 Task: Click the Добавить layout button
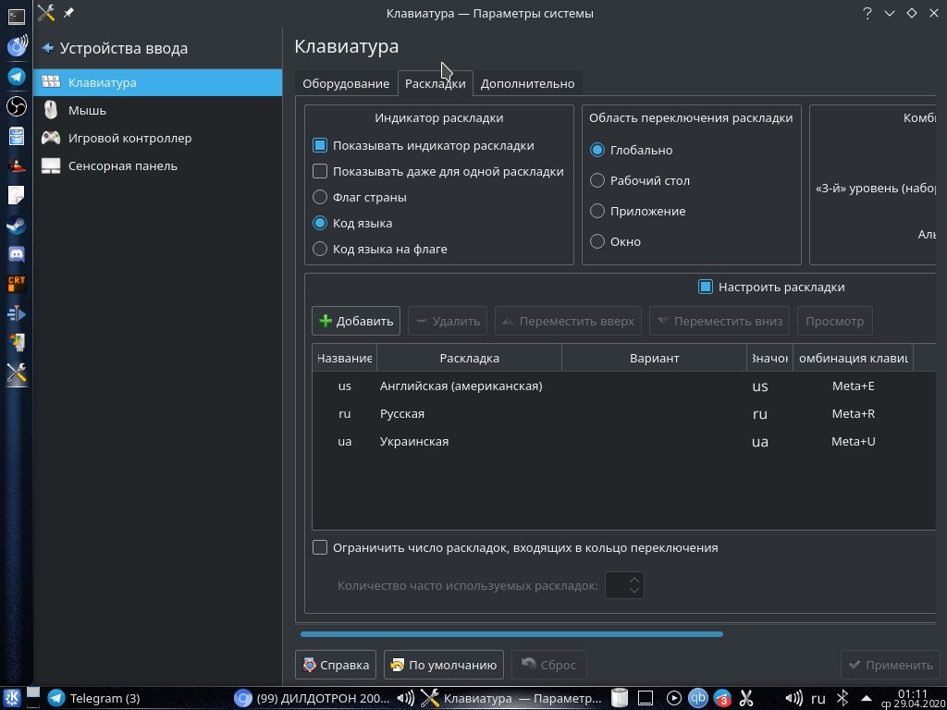[356, 321]
